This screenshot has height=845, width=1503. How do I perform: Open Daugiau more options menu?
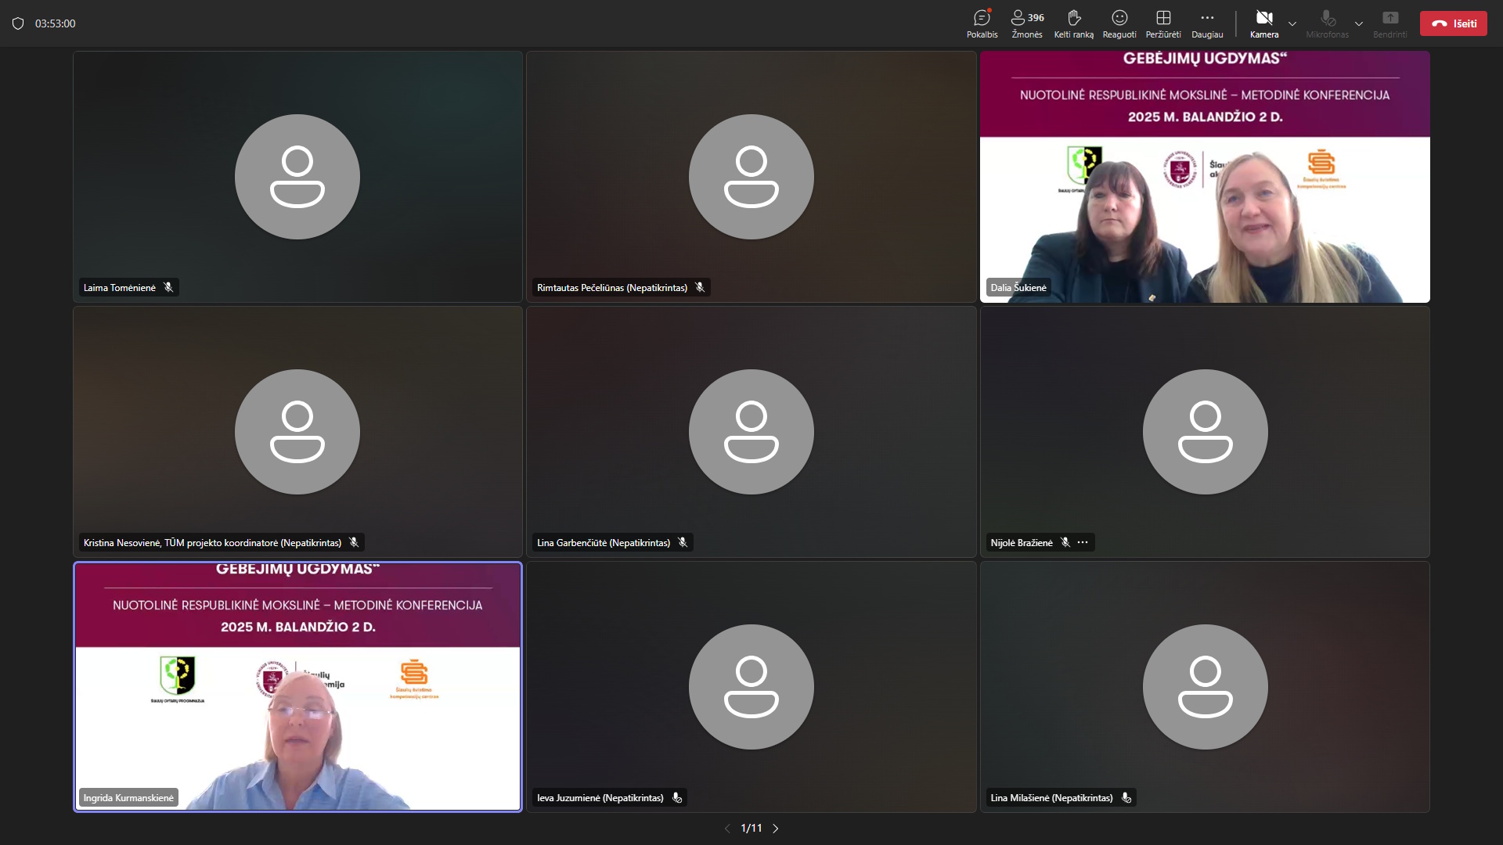(x=1207, y=23)
